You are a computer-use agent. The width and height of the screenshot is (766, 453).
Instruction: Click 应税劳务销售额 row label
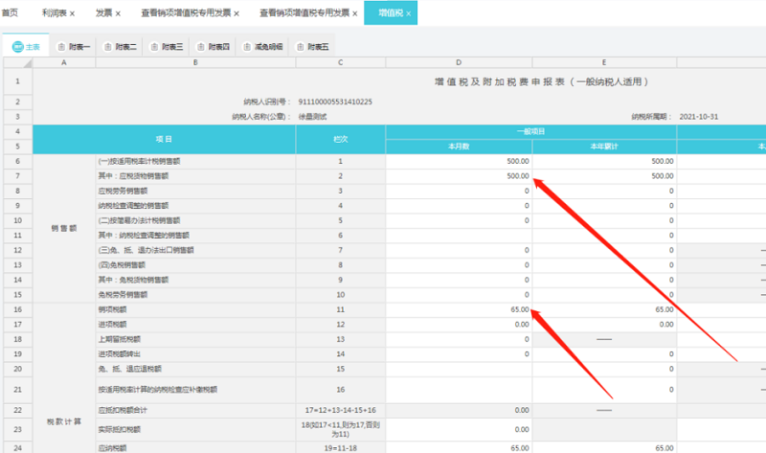coord(123,192)
